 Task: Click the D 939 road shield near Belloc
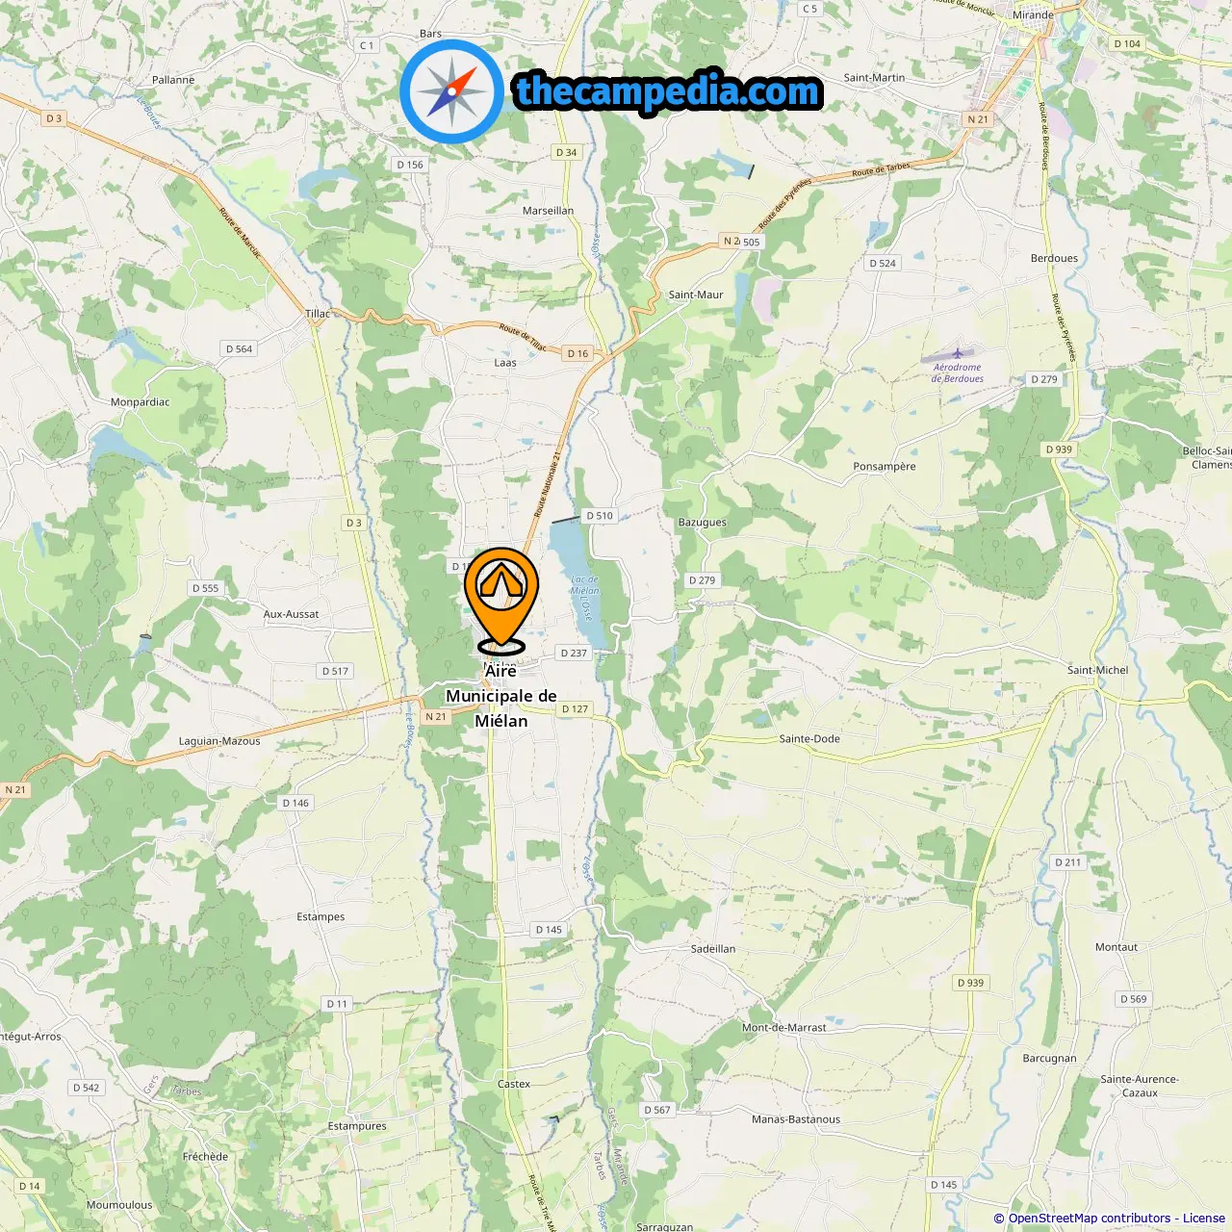click(x=1059, y=449)
